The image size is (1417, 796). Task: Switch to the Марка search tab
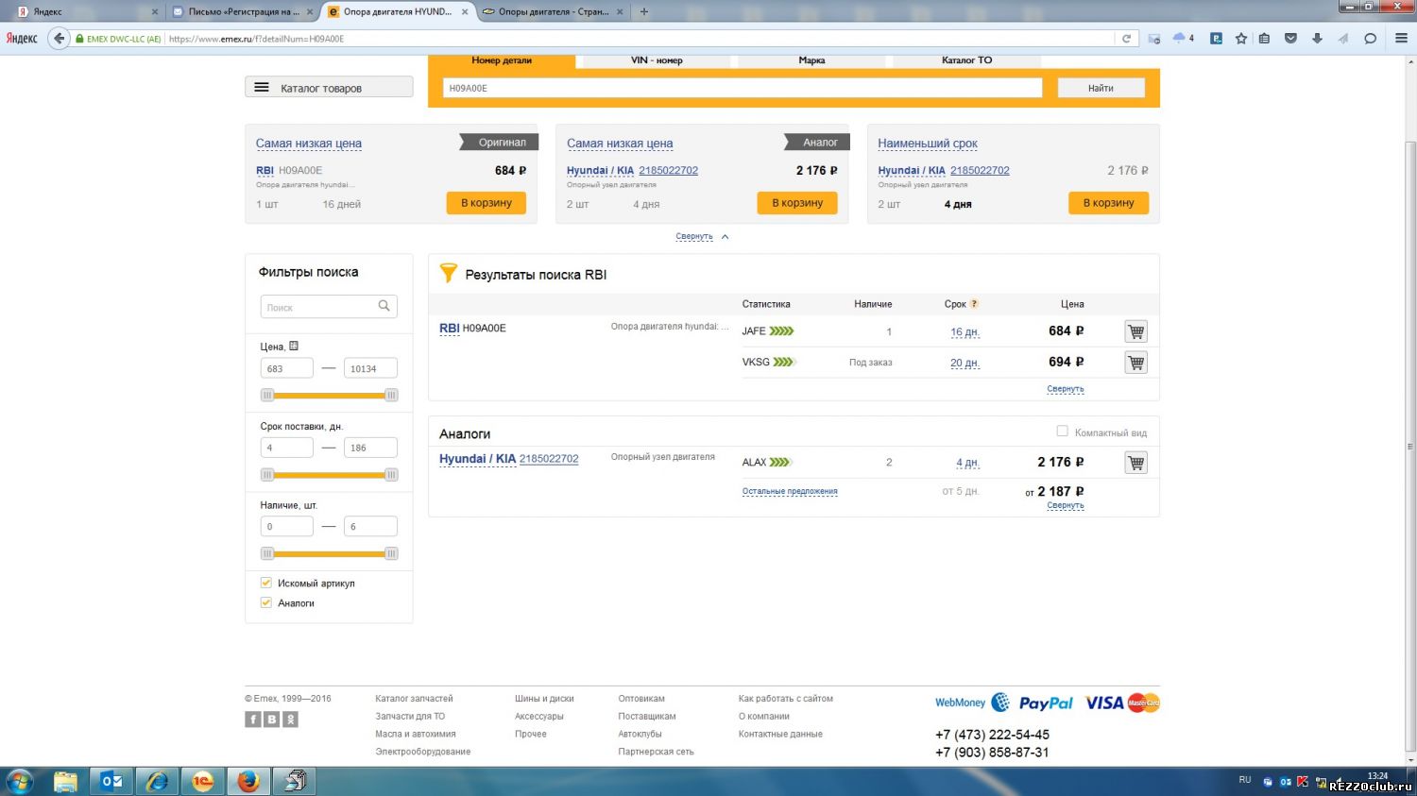pyautogui.click(x=811, y=60)
